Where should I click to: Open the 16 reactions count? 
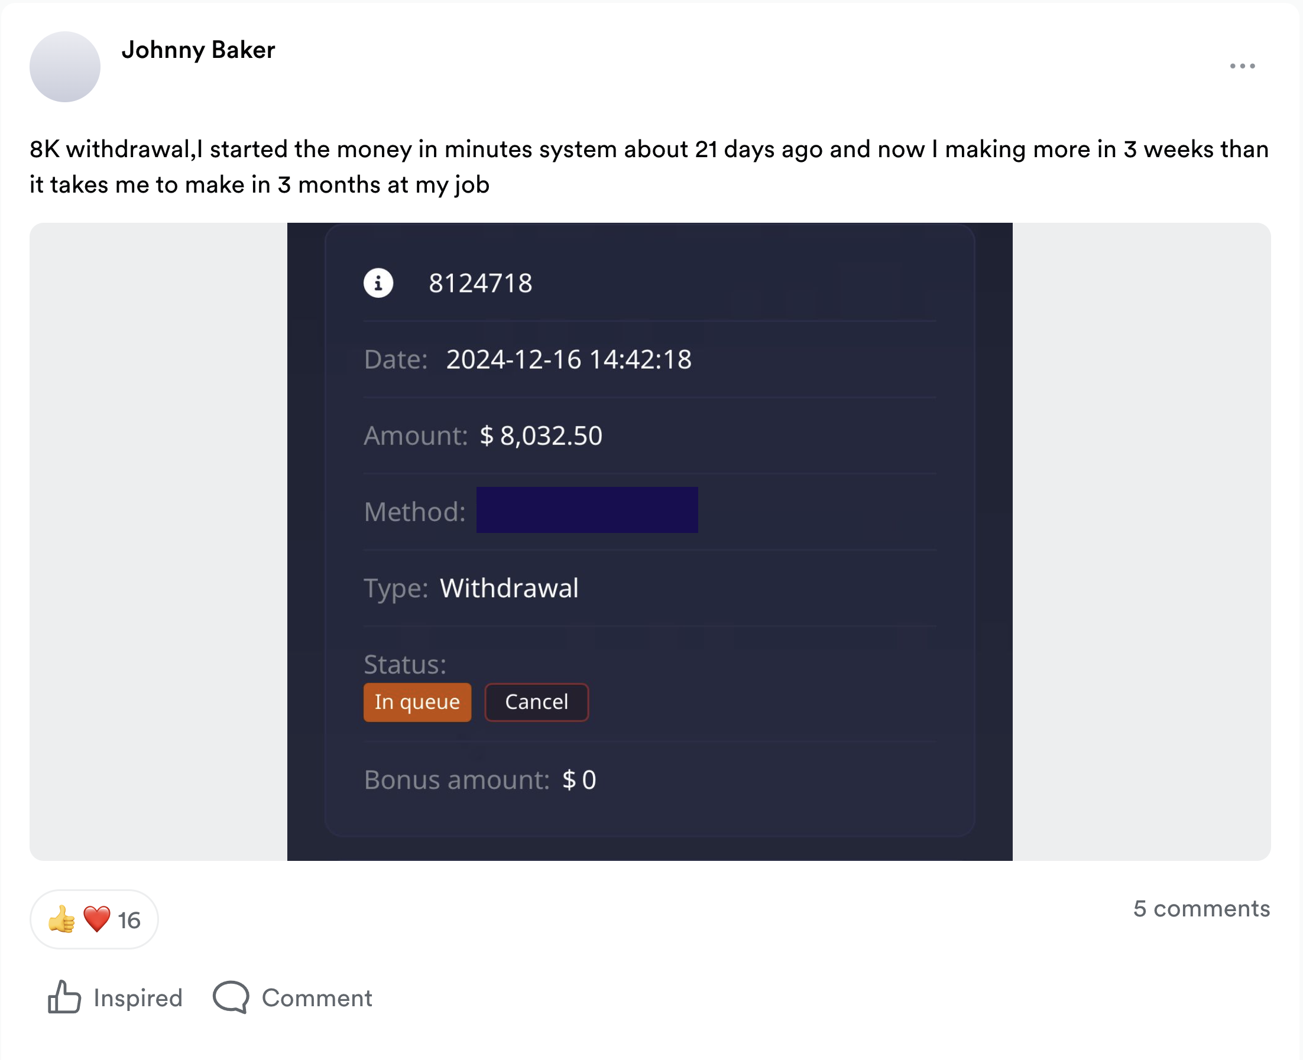pos(129,920)
